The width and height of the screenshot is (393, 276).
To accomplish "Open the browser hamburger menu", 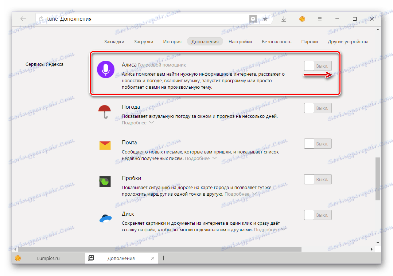I will point(320,19).
